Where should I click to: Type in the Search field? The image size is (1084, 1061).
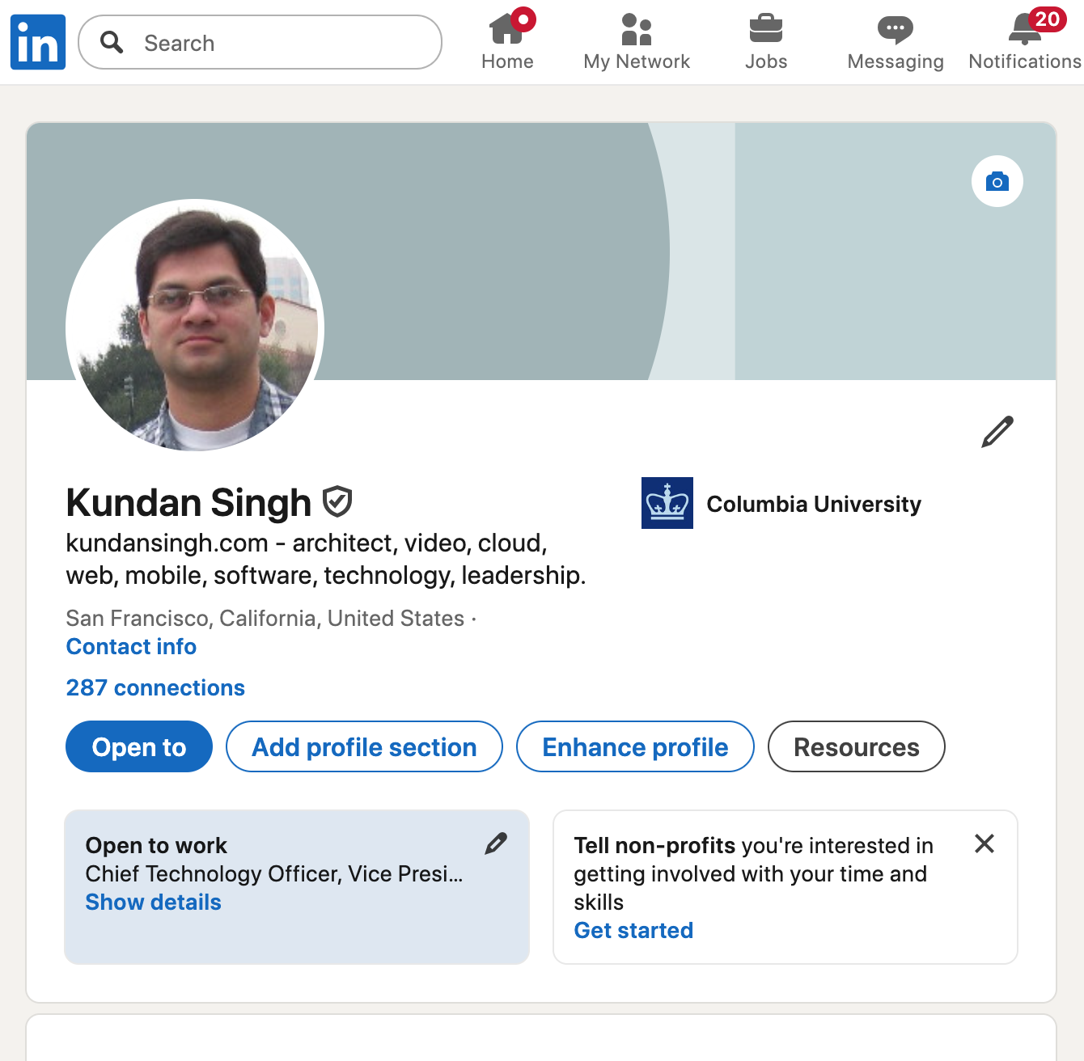tap(275, 43)
